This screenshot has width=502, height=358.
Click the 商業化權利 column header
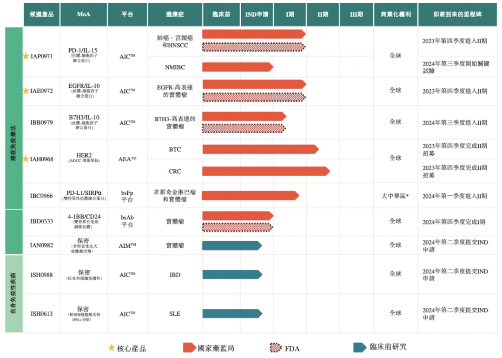[x=396, y=14]
